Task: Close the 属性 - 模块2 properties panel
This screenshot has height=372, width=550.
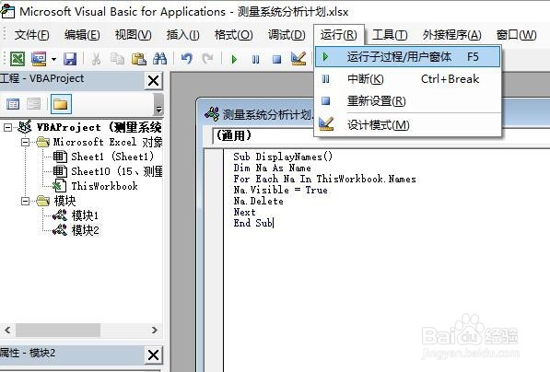Action: pos(154,355)
